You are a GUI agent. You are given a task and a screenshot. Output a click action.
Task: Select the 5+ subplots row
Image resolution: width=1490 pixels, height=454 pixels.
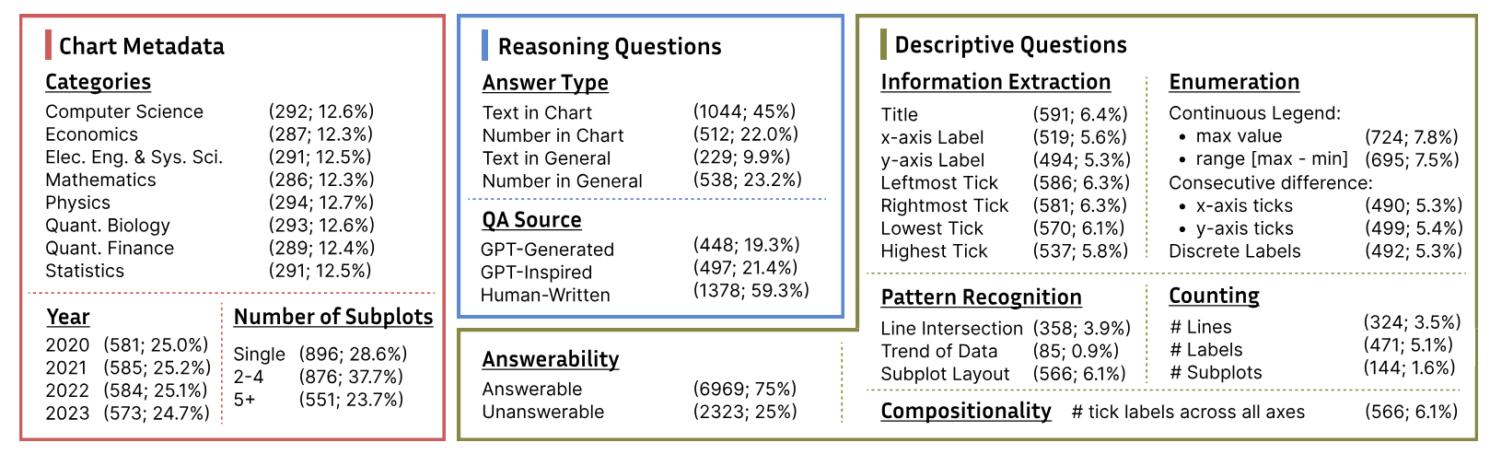[x=245, y=400]
